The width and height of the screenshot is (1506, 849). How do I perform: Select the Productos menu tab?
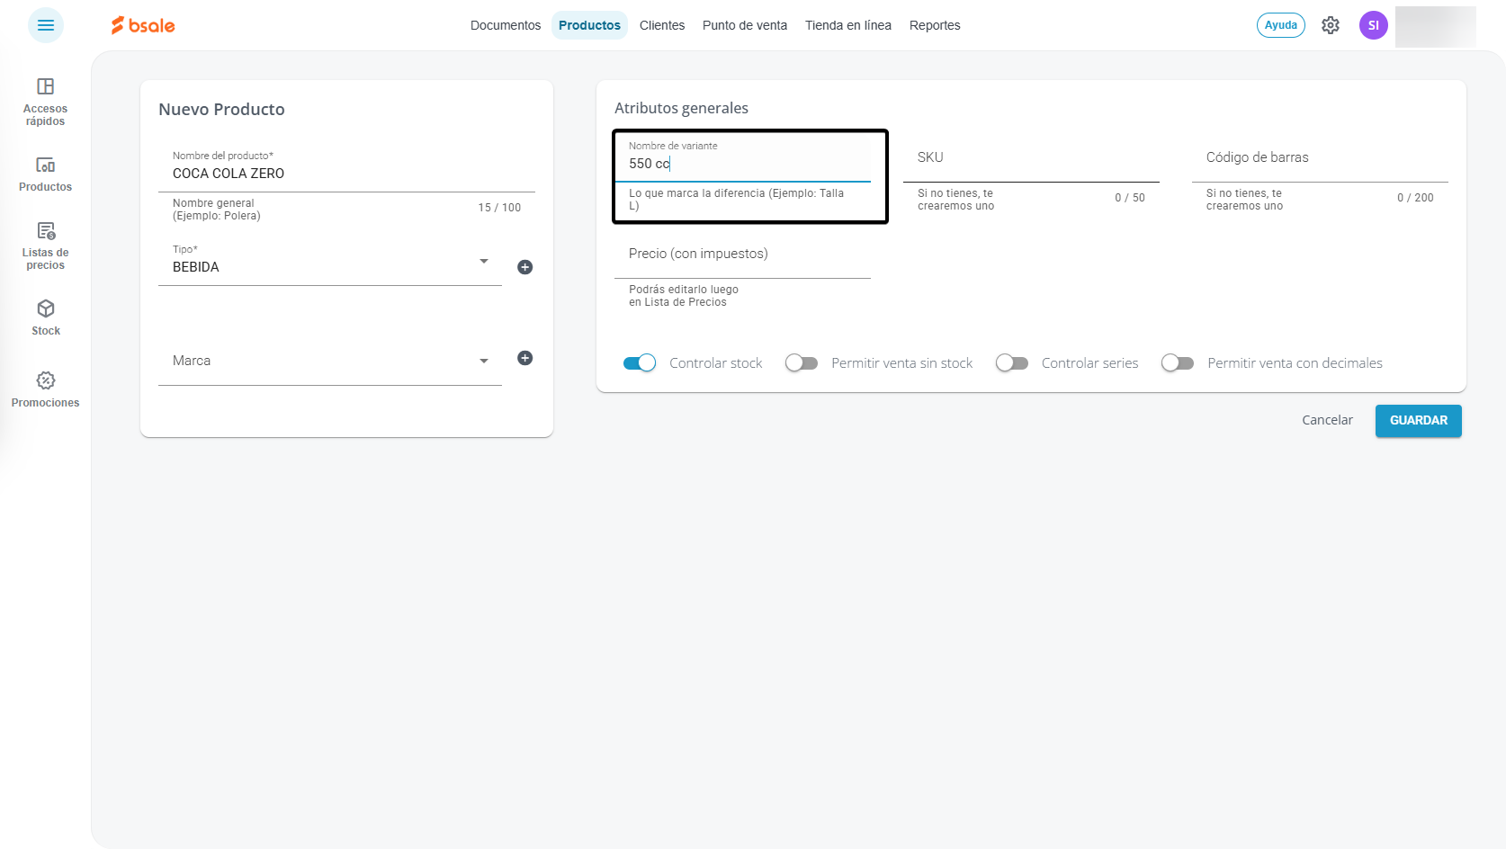(589, 25)
